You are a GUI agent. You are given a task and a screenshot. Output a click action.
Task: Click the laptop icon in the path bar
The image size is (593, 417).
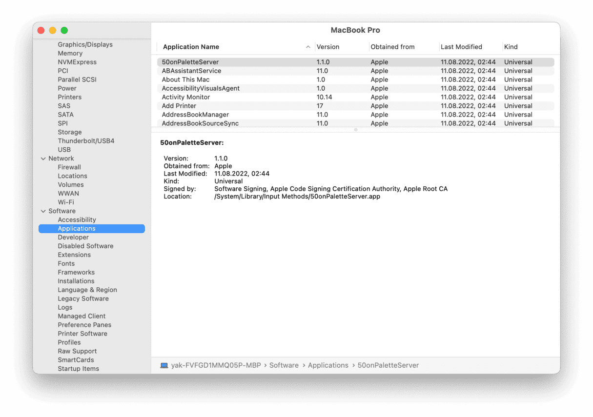coord(164,365)
